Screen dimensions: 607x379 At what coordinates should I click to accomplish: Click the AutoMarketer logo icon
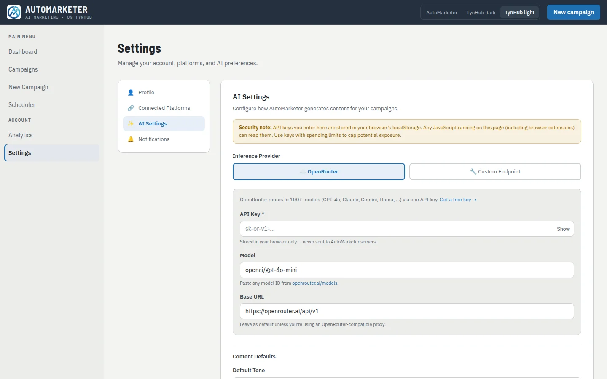[x=14, y=12]
